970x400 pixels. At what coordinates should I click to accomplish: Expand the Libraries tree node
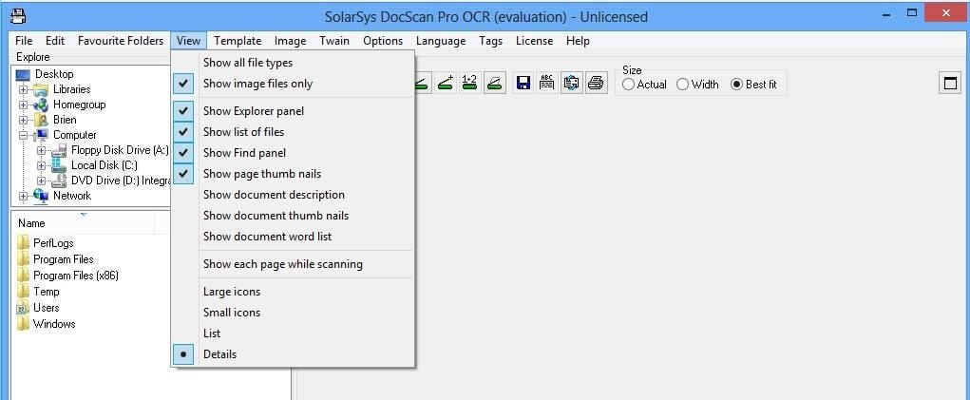pos(24,89)
